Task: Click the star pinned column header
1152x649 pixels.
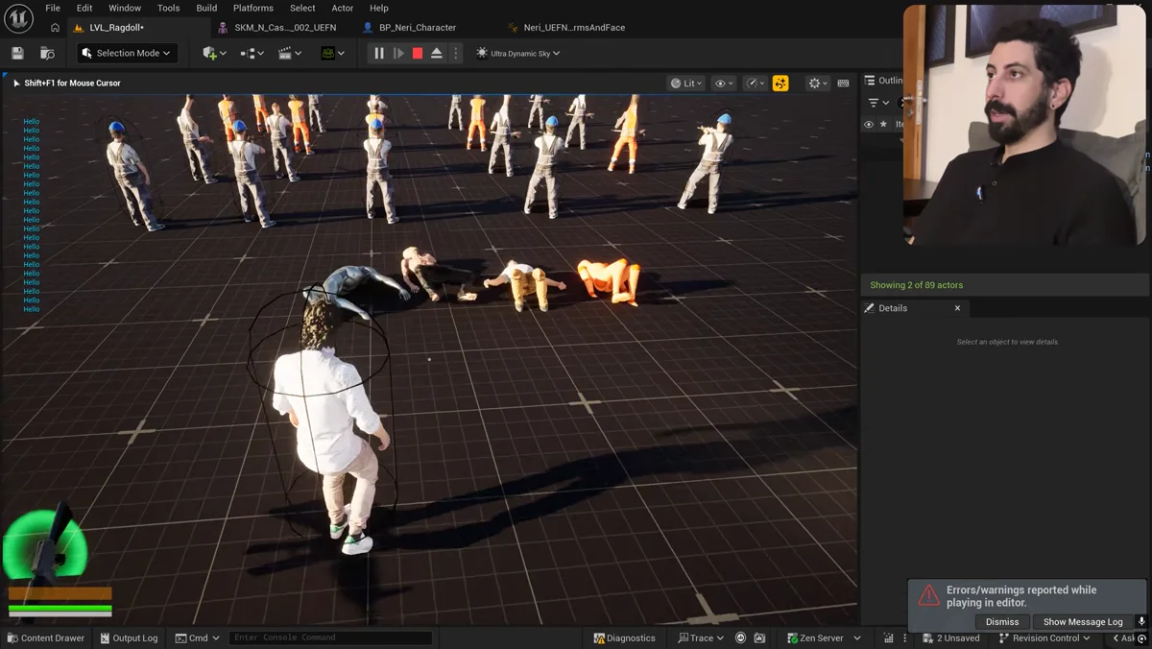Action: (x=883, y=124)
